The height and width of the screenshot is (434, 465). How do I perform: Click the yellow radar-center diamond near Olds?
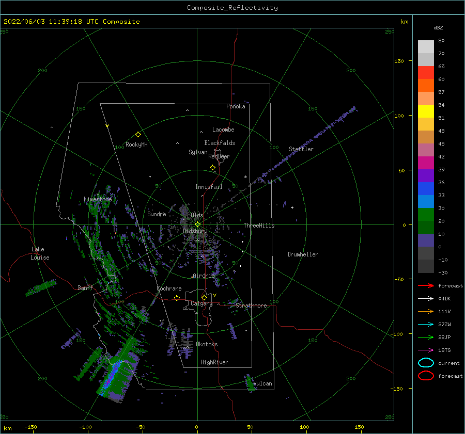(197, 224)
